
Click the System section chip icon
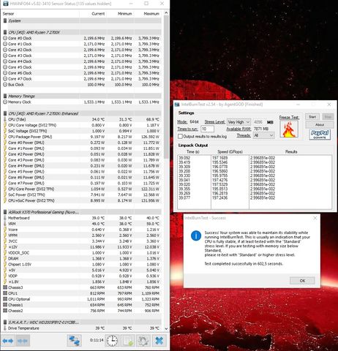[5, 20]
